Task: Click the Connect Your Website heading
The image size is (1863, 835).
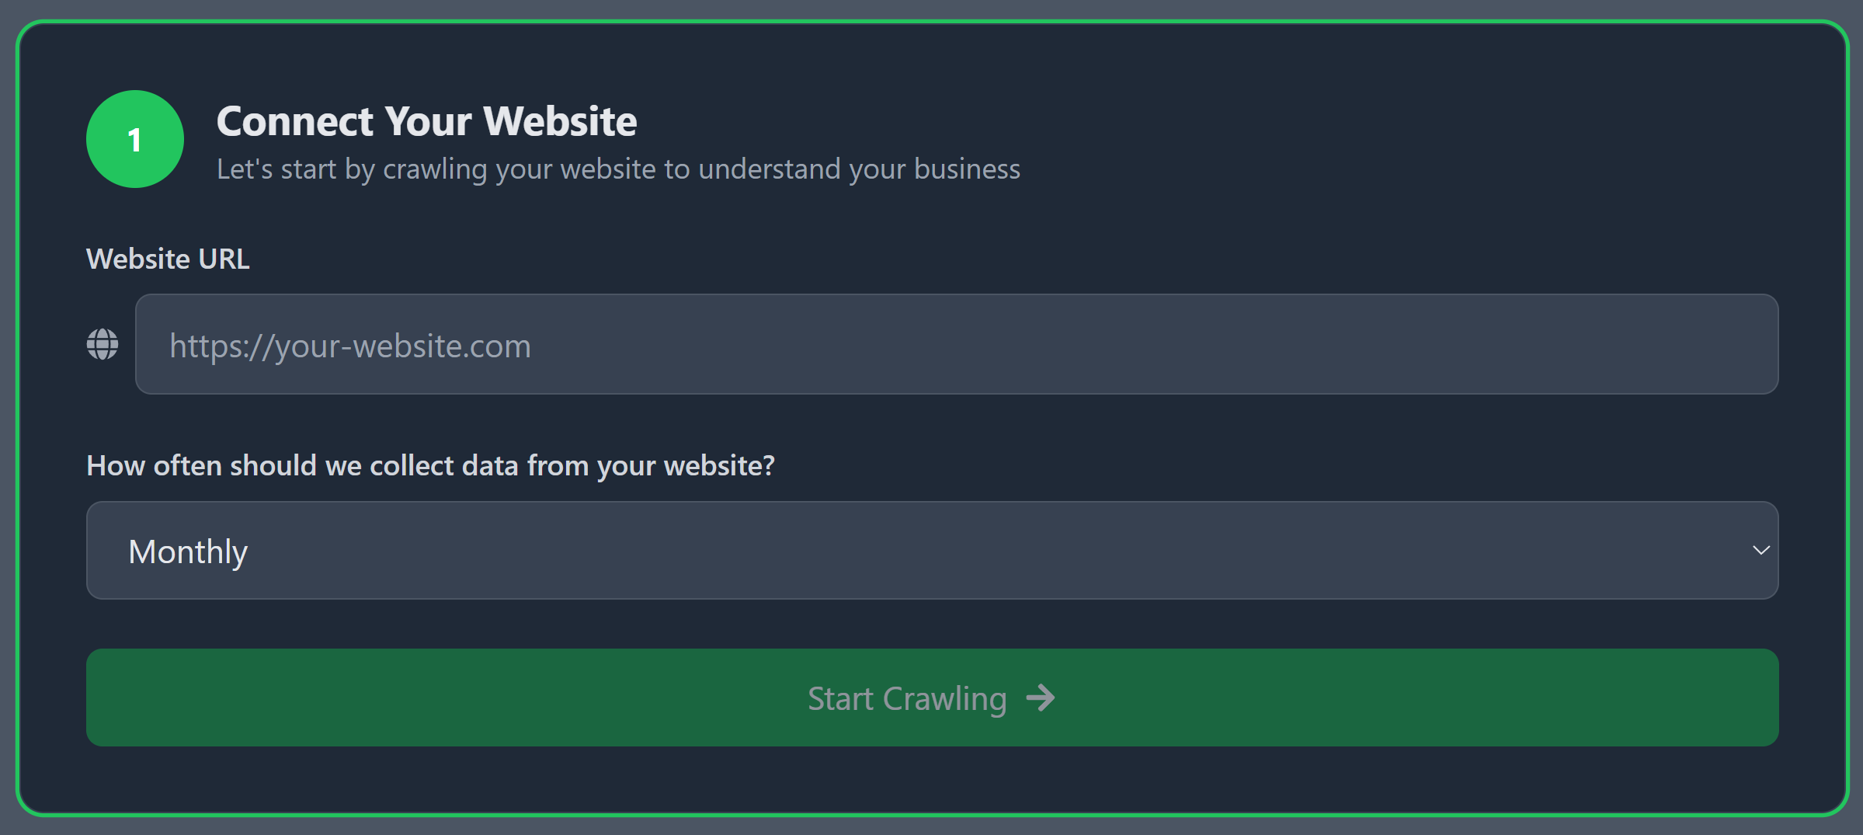Action: [426, 120]
